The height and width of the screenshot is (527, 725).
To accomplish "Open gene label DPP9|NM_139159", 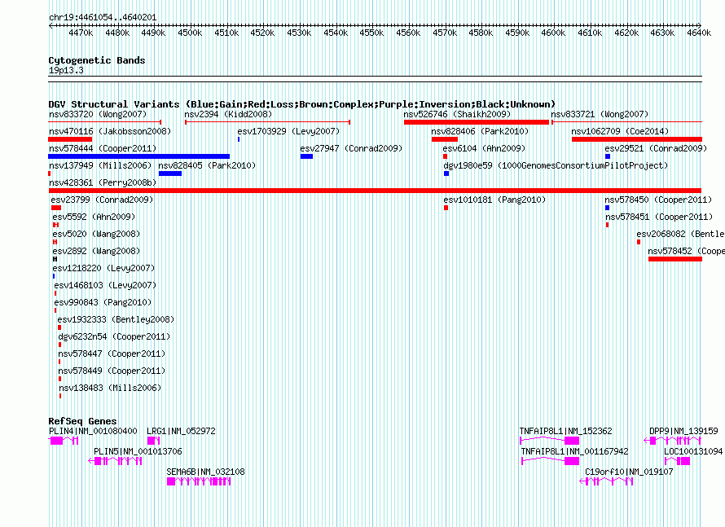I will pos(683,431).
